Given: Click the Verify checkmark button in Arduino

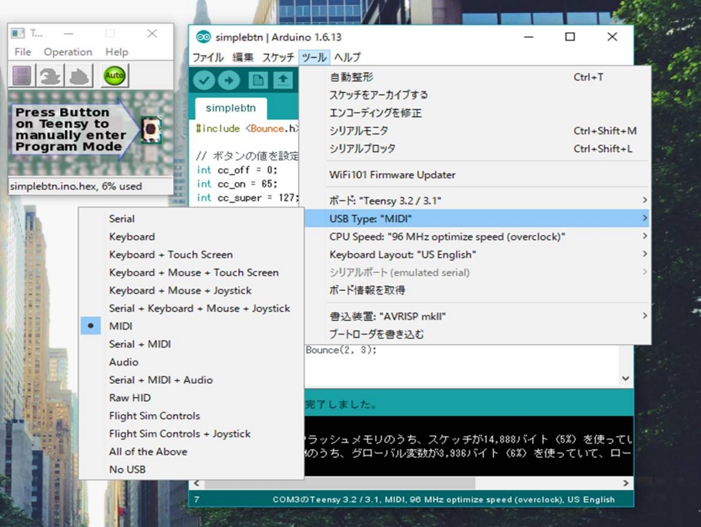Looking at the screenshot, I should coord(204,81).
